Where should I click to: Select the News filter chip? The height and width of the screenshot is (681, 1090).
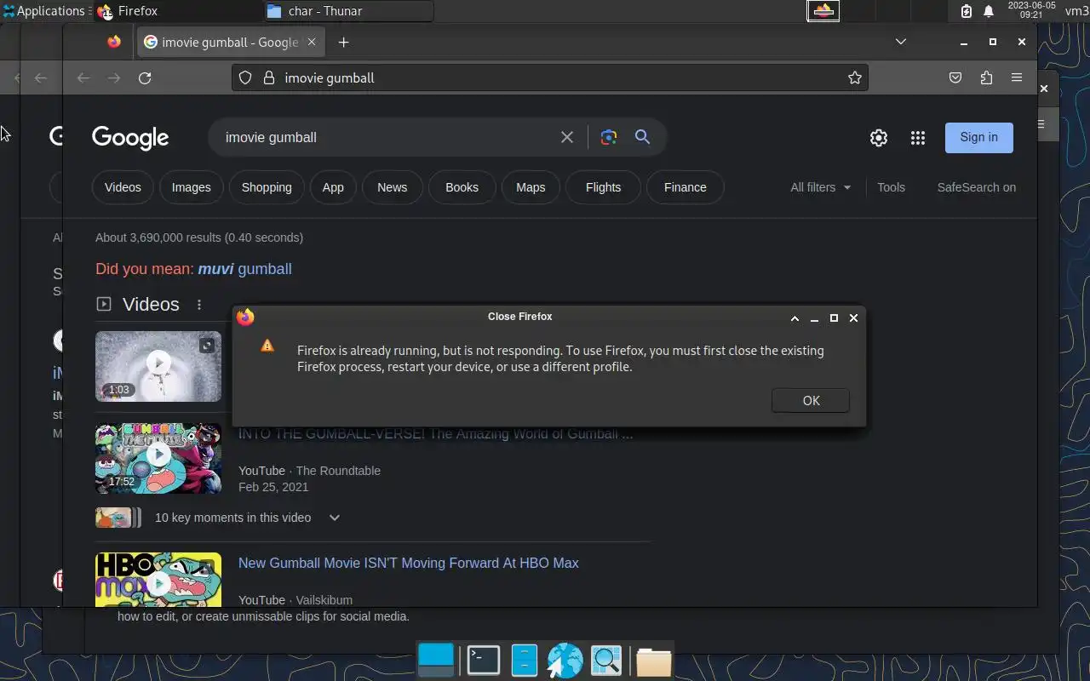[x=393, y=187]
